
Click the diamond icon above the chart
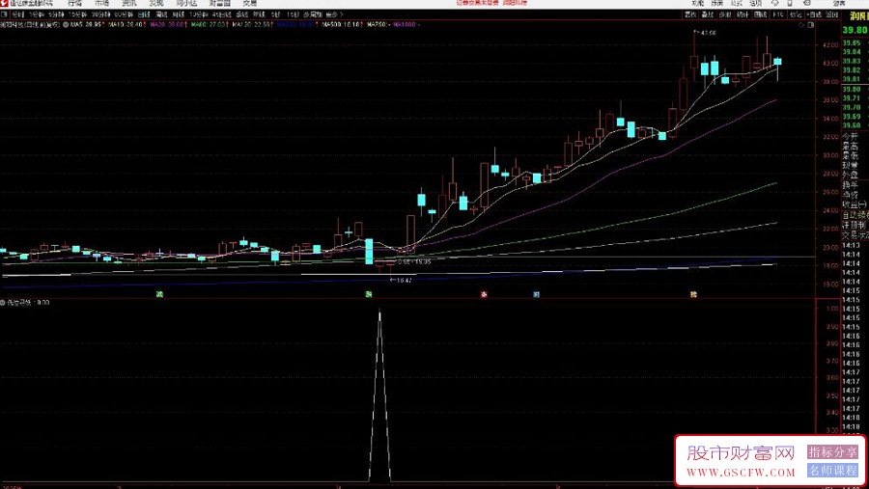pos(801,25)
